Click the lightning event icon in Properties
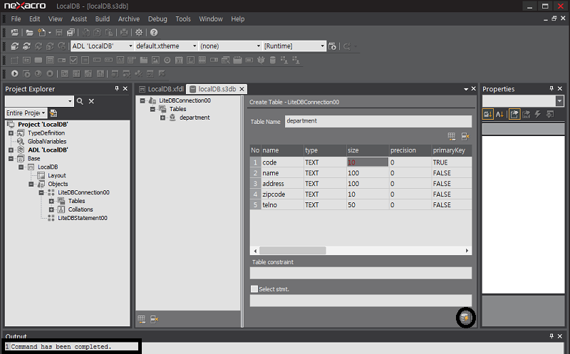This screenshot has width=570, height=354. point(538,114)
